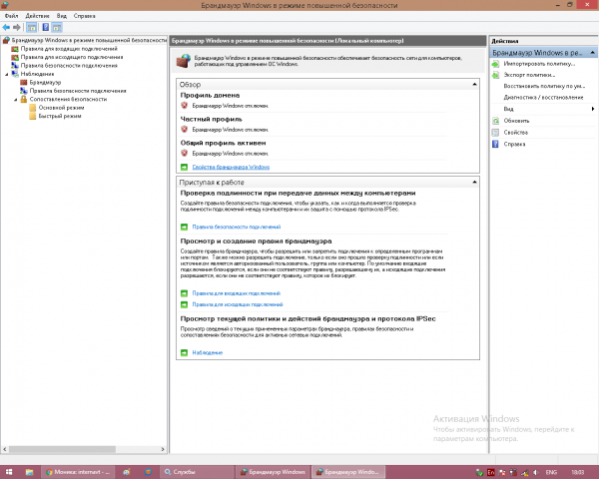Viewport: 599px width, 479px height.
Task: Toggle the console tree show/hide toolbar icon
Action: point(32,28)
